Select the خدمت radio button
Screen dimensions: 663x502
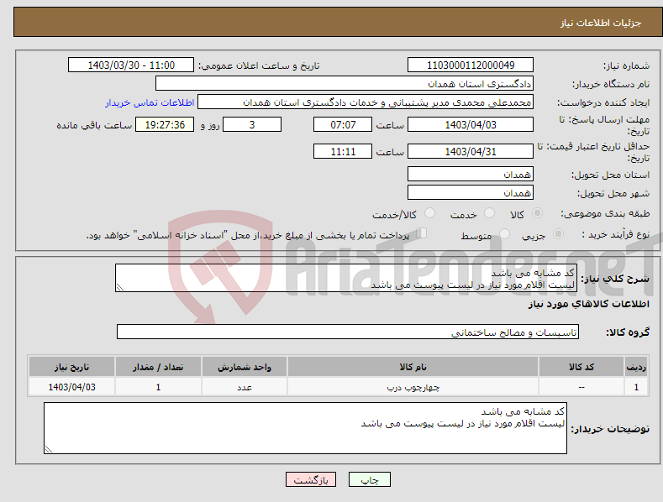tap(489, 213)
